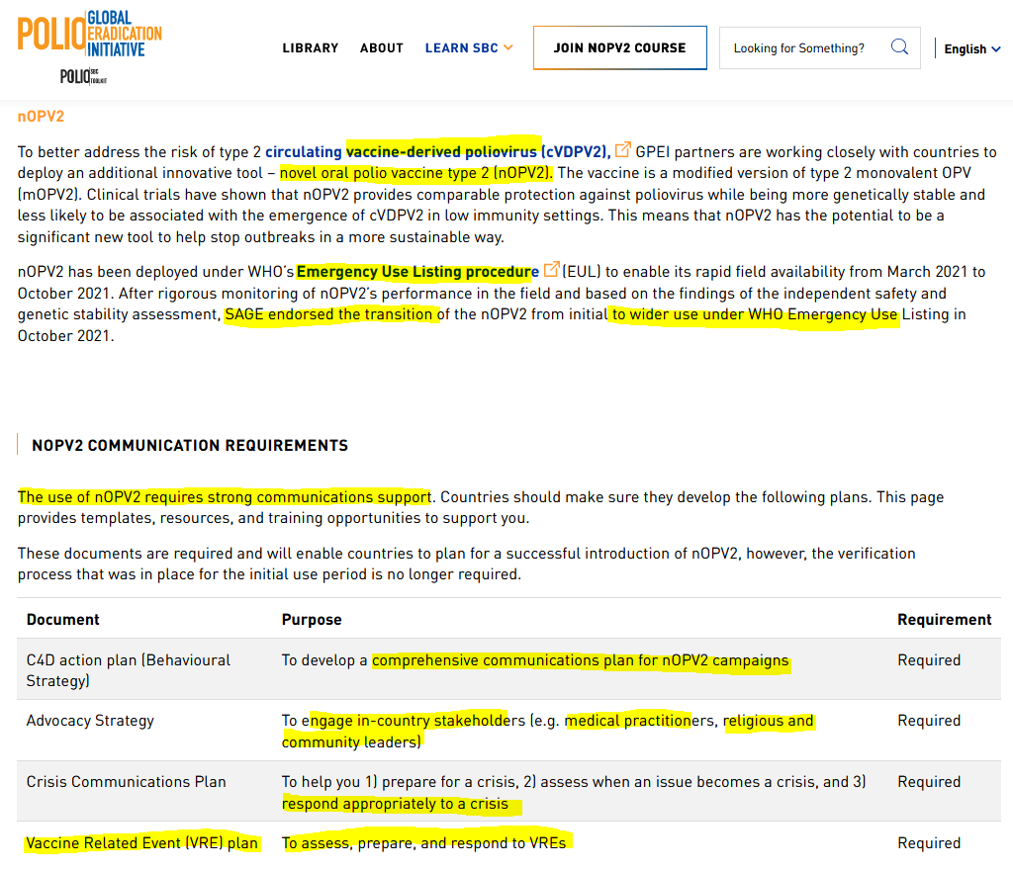Click 'novel oral polio vaccine type 2 (nOPV2)' text
Viewport: 1013px width, 870px height.
(x=416, y=173)
